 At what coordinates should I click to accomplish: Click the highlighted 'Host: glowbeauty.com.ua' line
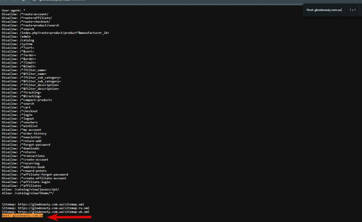(23, 215)
